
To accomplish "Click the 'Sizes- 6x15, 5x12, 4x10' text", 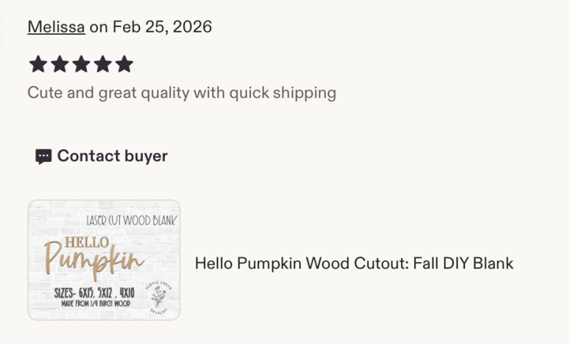I will point(95,293).
